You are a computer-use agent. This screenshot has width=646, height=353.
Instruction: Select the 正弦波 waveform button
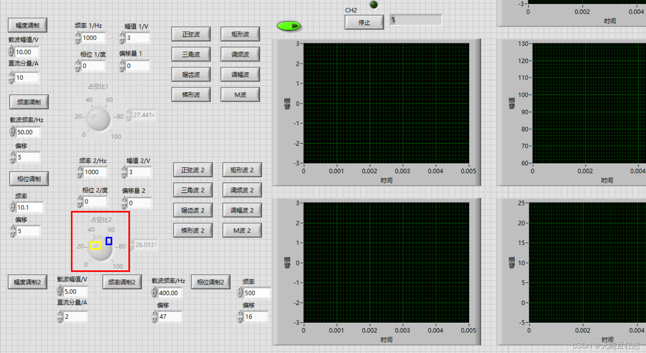[191, 34]
